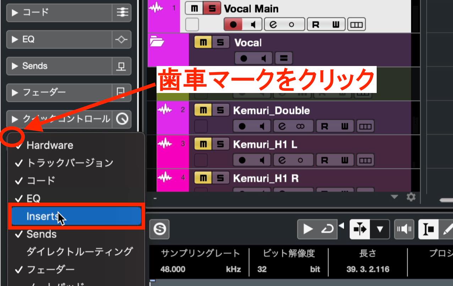Uncheck EQ in the setup menu

pyautogui.click(x=76, y=198)
